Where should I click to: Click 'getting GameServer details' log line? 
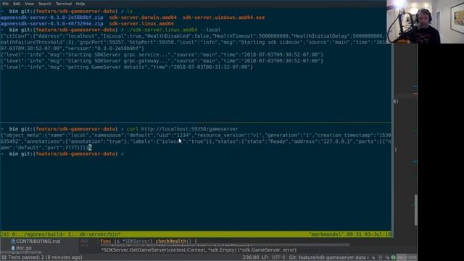127,67
